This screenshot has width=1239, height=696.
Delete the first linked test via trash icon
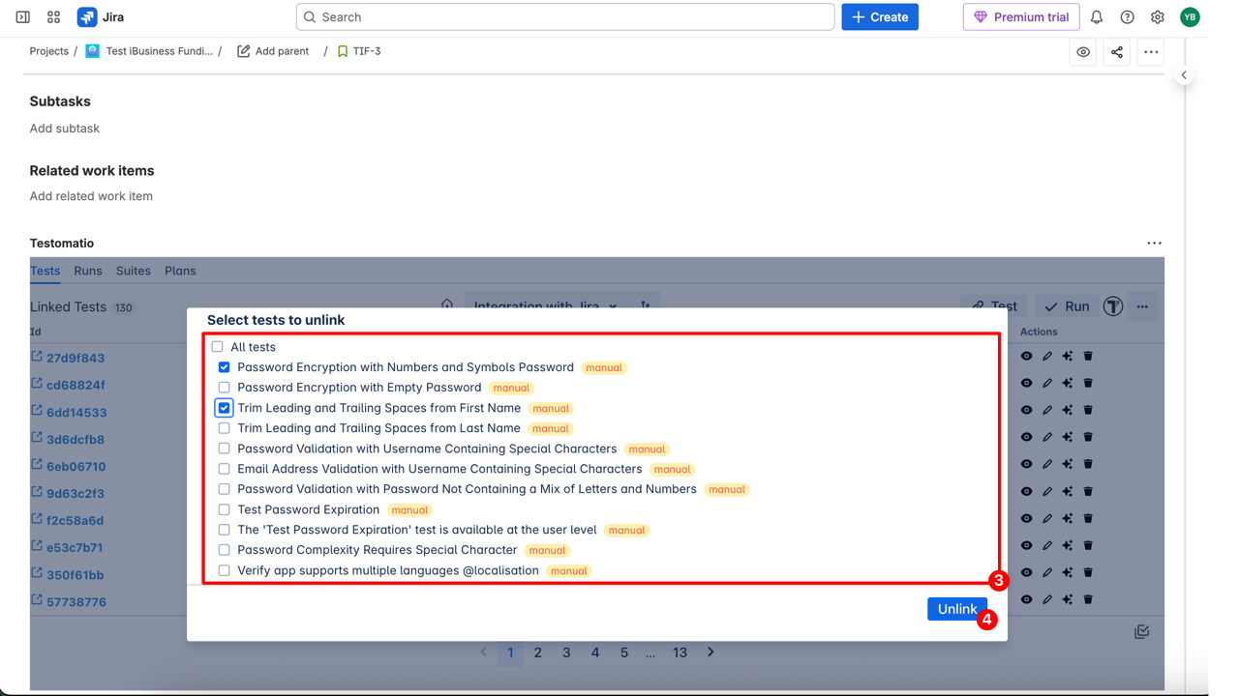[x=1088, y=356]
